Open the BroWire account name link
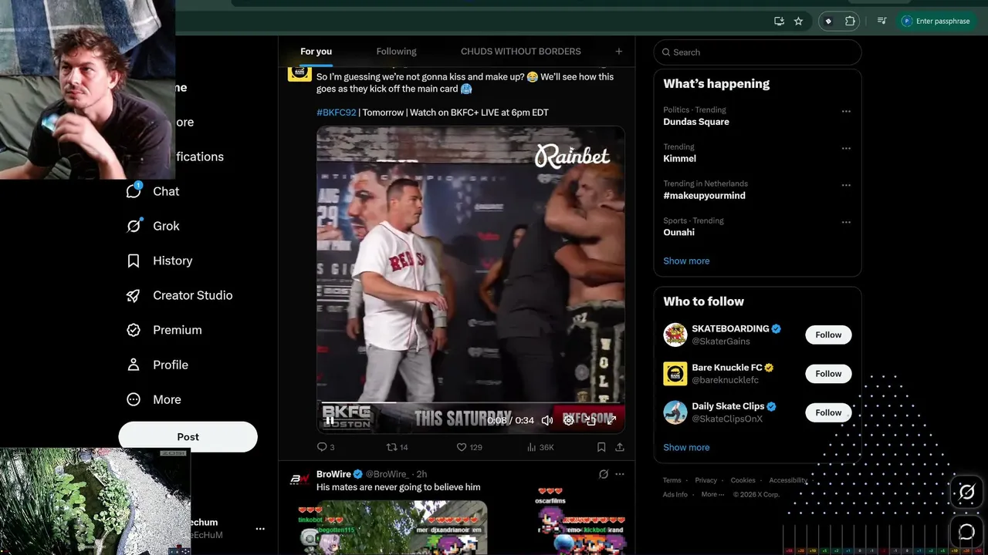This screenshot has width=988, height=555. click(333, 474)
